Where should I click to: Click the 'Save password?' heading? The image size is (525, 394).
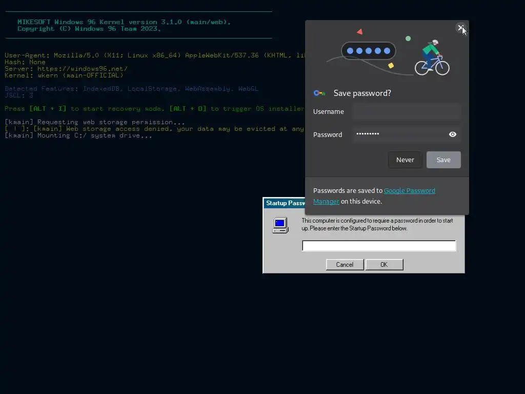tap(362, 93)
